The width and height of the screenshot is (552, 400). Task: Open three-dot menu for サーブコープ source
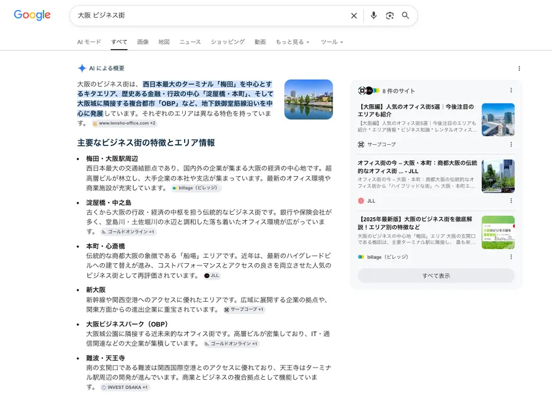pos(511,144)
